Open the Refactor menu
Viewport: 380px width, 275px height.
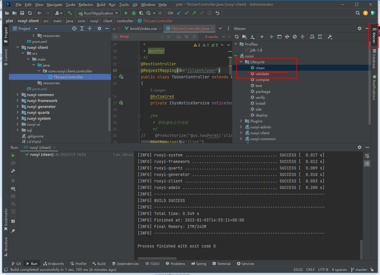click(86, 4)
